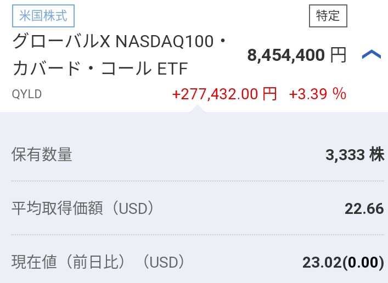Select the 保有数量 row label
The height and width of the screenshot is (283, 388).
(x=42, y=155)
